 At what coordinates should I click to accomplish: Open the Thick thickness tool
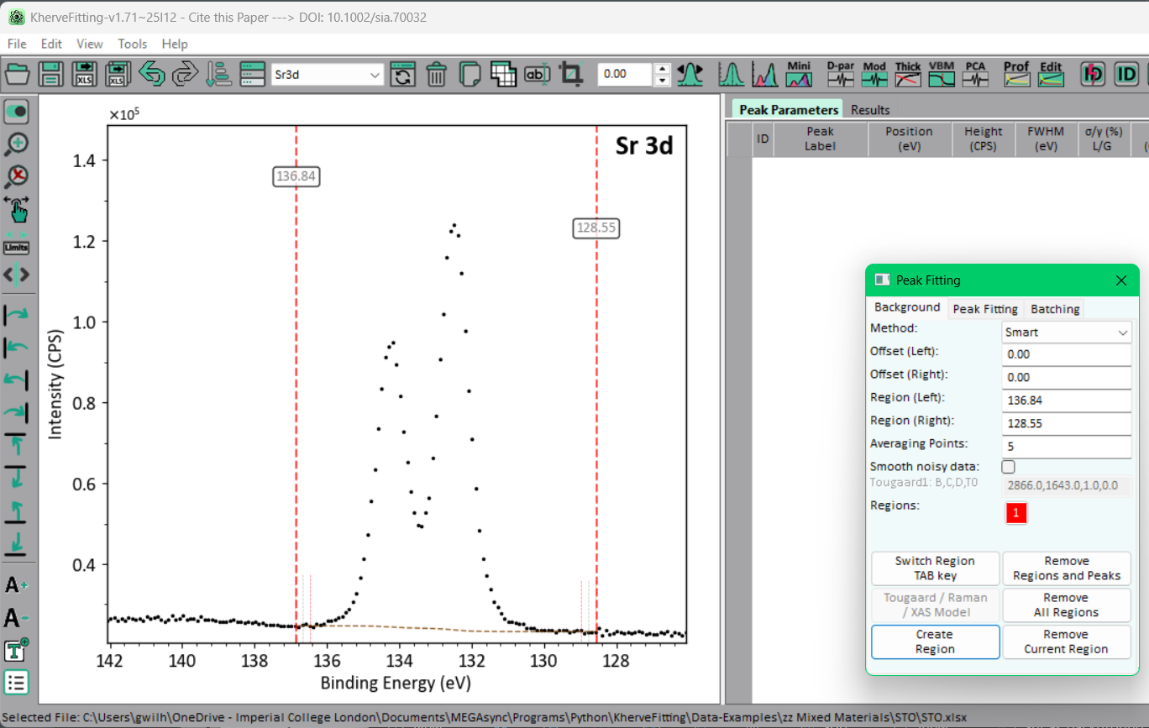[908, 74]
